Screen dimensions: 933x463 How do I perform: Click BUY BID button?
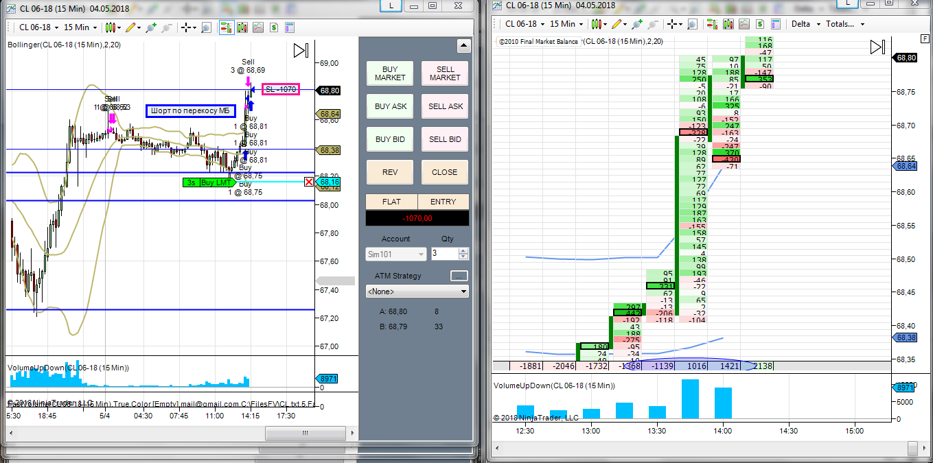390,139
